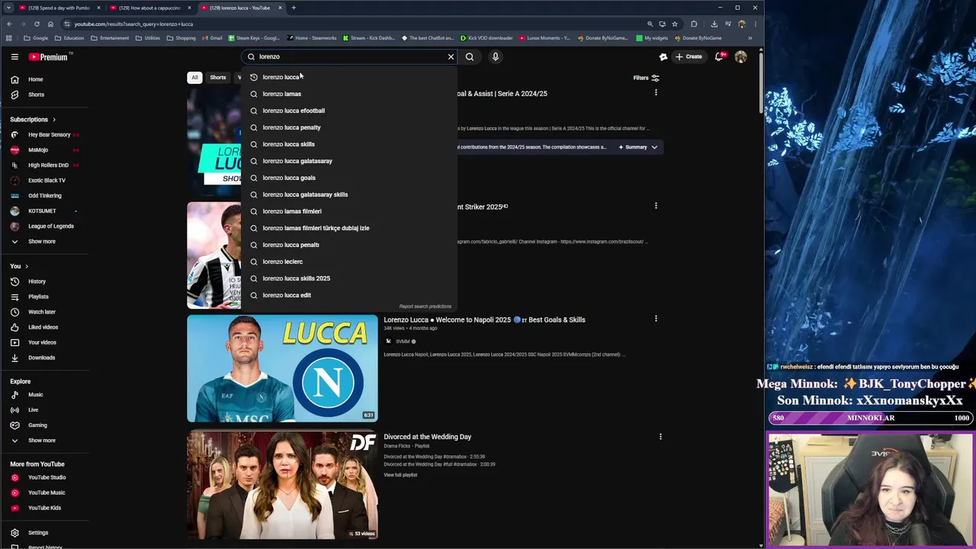976x549 pixels.
Task: Click the YouTube Premium logo
Action: click(48, 57)
